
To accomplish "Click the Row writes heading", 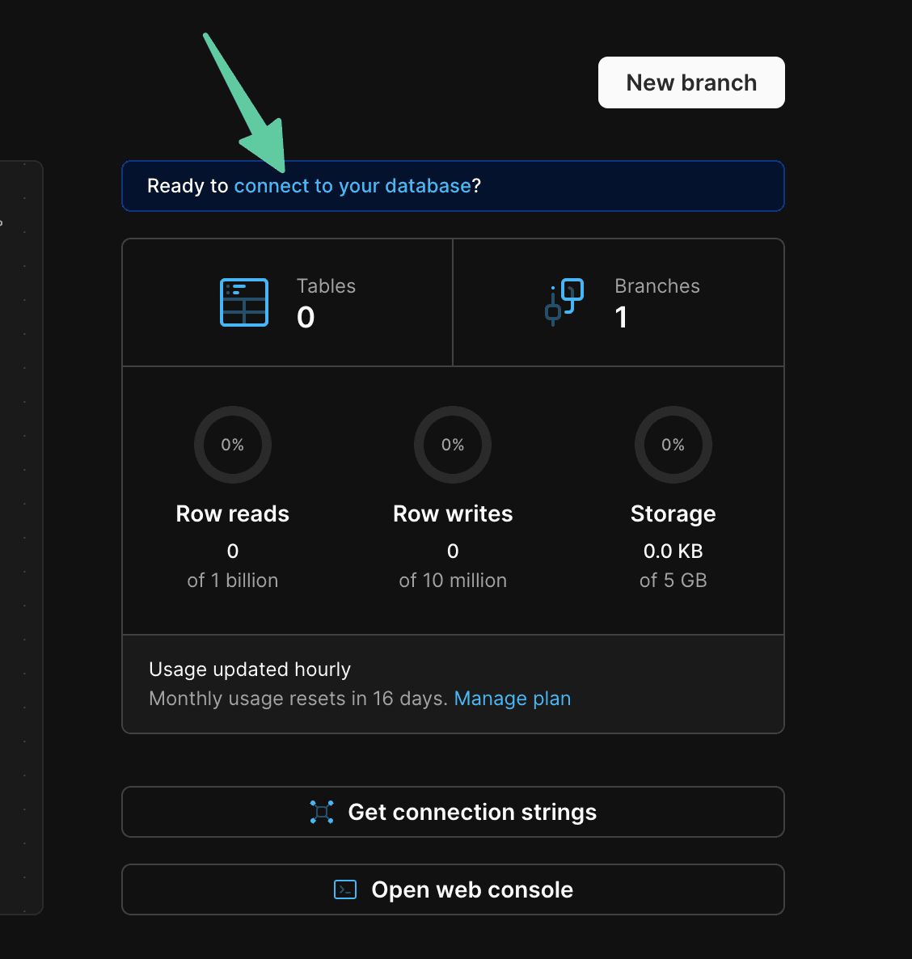I will (x=453, y=514).
